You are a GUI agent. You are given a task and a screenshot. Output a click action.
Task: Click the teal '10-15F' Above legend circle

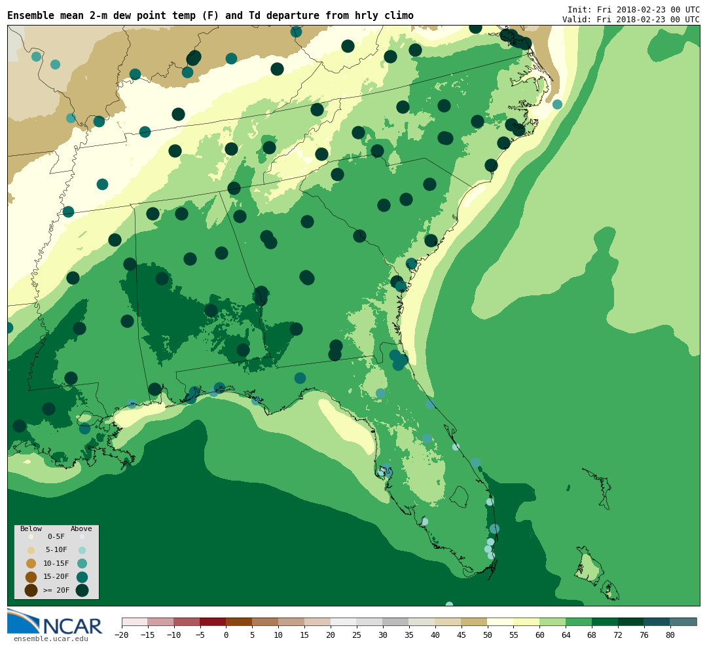[x=82, y=563]
